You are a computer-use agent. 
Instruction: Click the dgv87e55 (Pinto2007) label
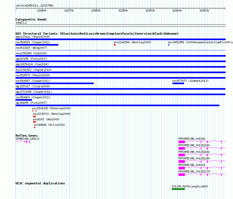pos(31,59)
